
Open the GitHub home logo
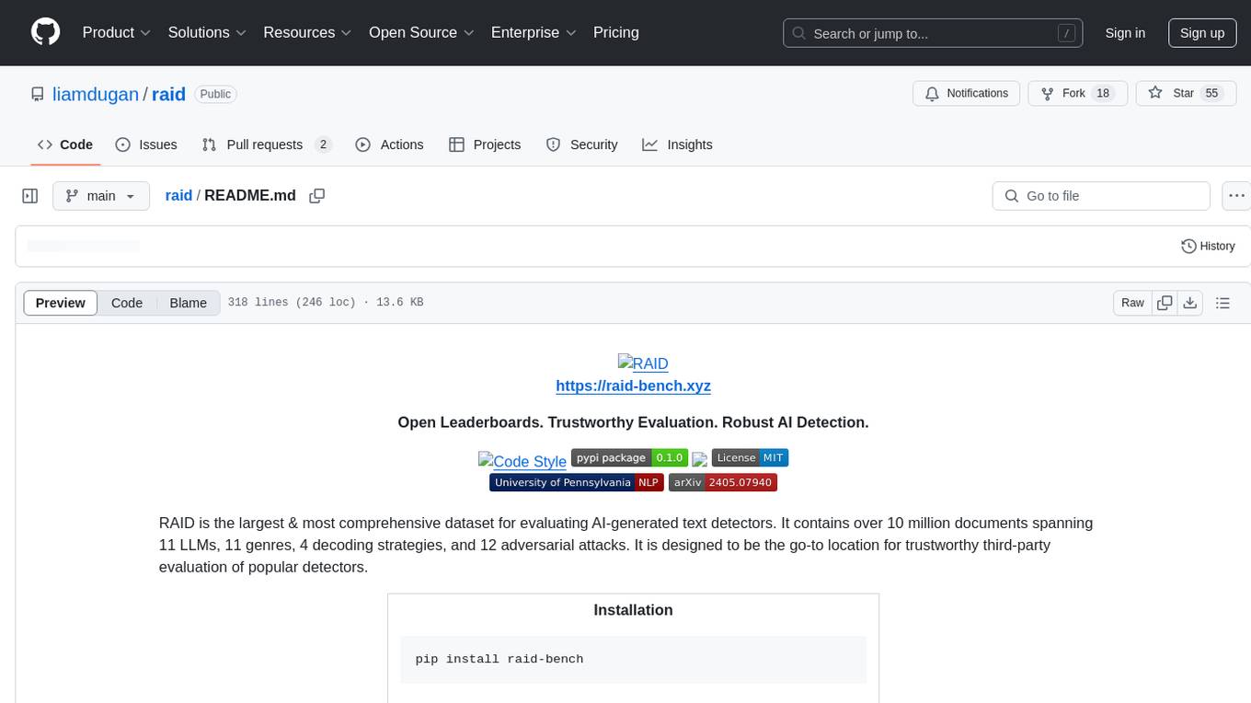tap(45, 32)
